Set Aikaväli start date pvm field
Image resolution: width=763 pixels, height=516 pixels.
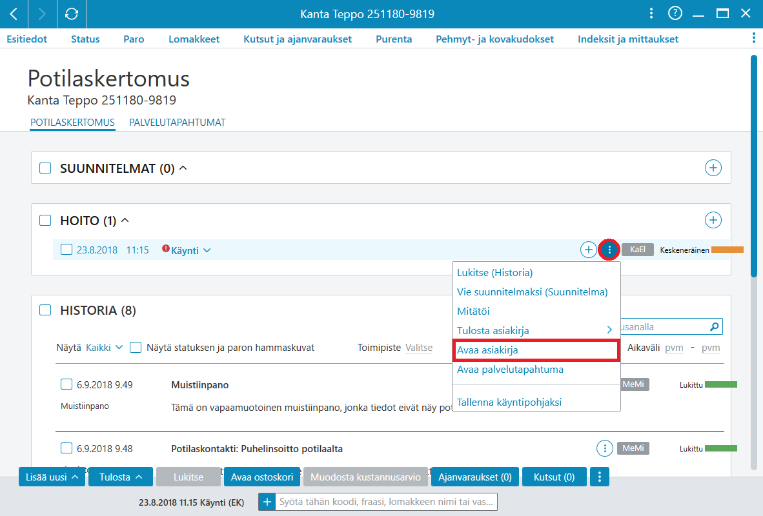tap(674, 347)
